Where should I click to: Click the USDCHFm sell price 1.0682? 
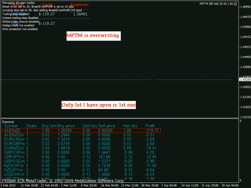coord(104,174)
